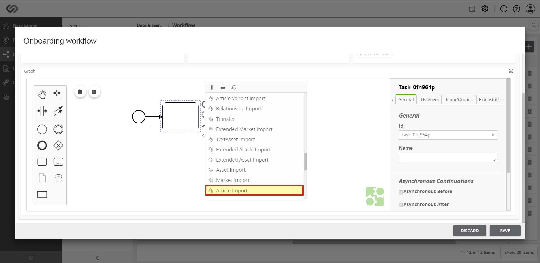Image resolution: width=540 pixels, height=263 pixels.
Task: Open the info icon in top bar
Action: tap(504, 9)
